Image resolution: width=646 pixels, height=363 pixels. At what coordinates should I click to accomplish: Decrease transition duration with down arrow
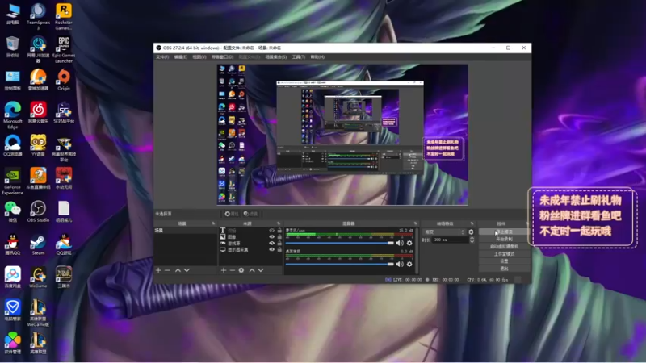click(x=472, y=241)
